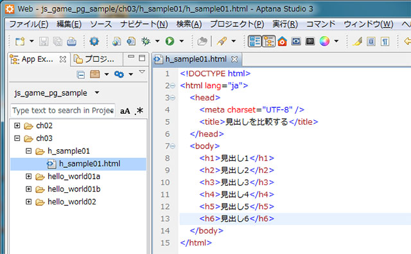Open the explorer View Menu triangle
411x254 pixels.
[x=142, y=71]
